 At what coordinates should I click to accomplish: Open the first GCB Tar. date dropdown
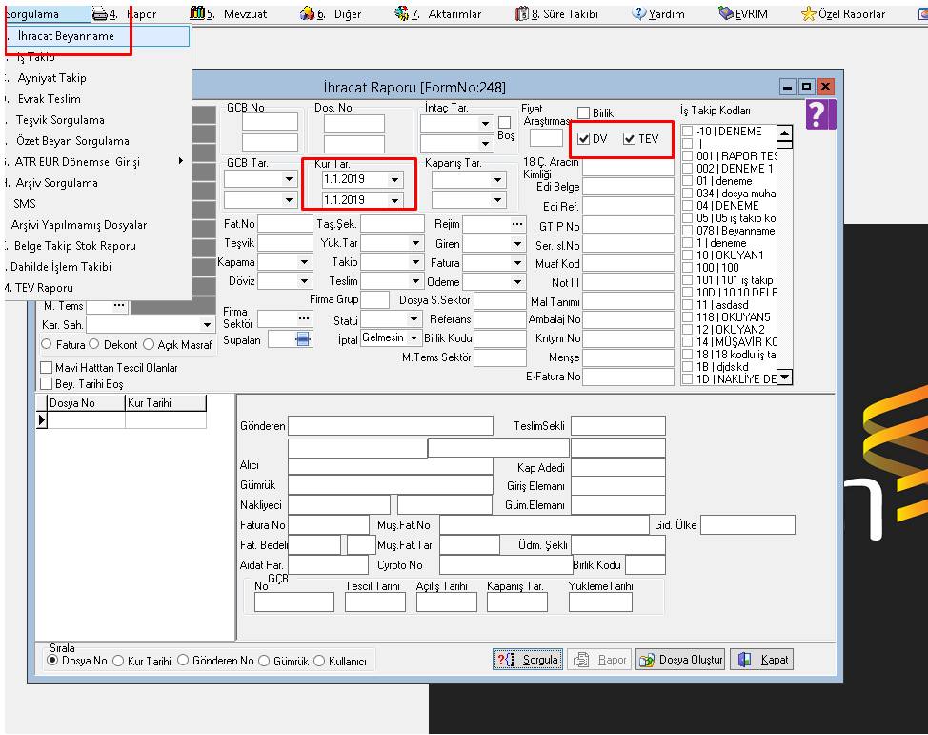click(289, 179)
